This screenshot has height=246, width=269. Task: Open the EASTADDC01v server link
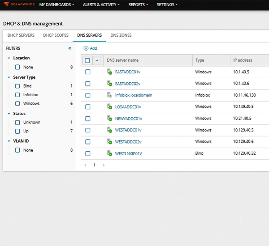[128, 72]
